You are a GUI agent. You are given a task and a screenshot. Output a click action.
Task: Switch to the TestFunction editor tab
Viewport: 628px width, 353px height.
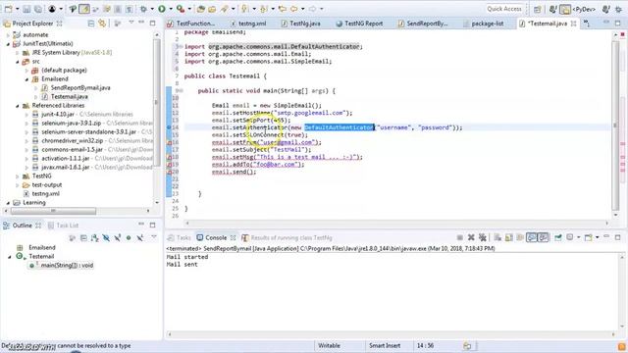[191, 24]
